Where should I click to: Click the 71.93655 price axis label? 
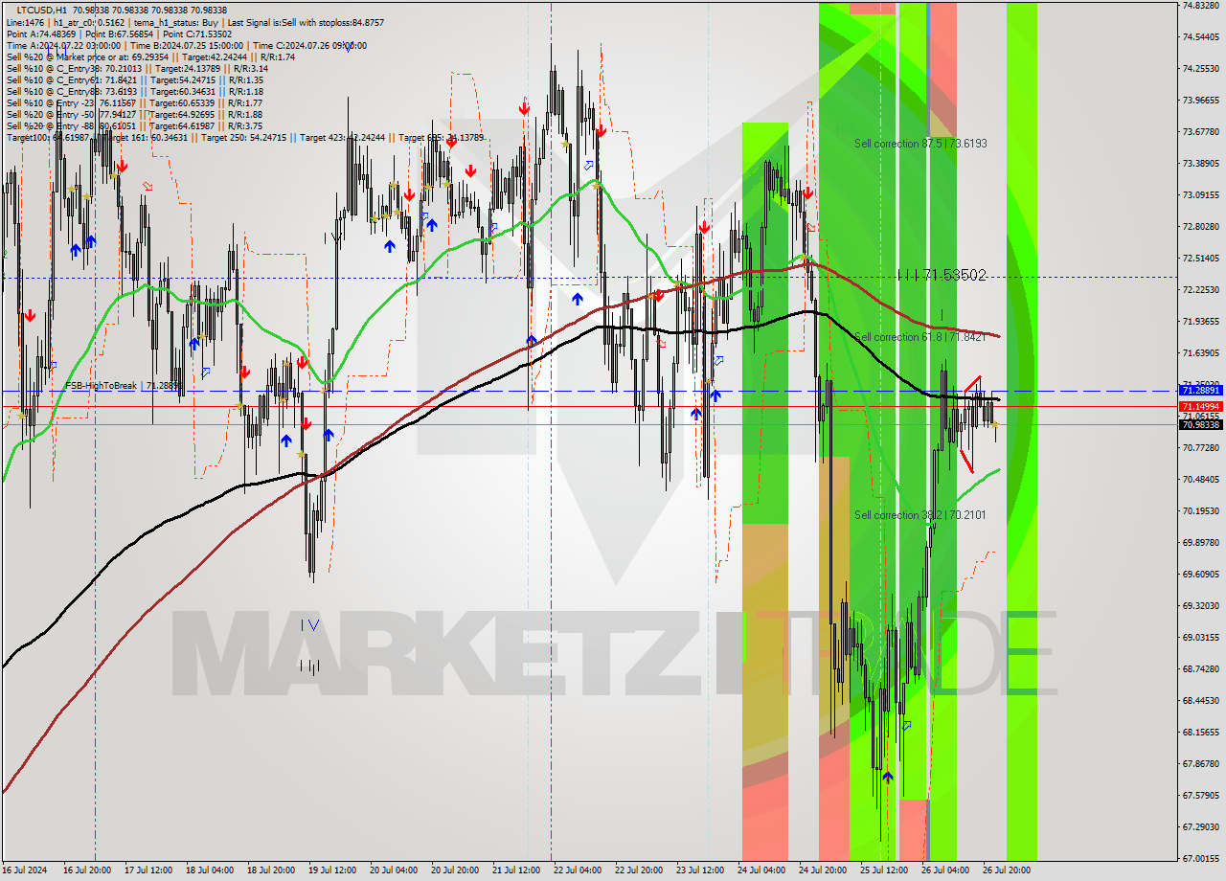point(1200,321)
